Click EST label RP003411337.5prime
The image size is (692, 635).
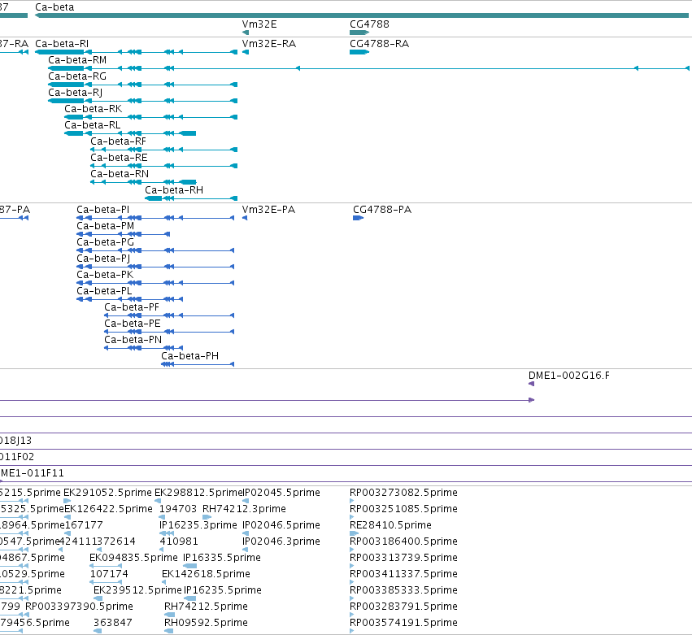404,574
